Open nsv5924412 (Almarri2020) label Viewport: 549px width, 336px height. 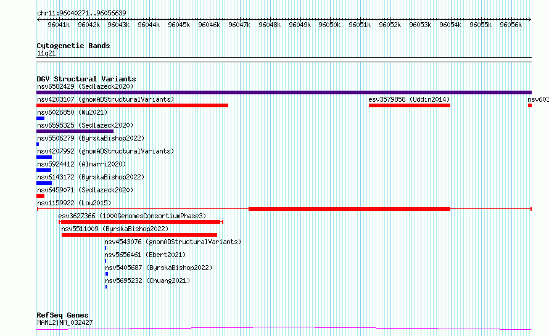click(x=81, y=164)
